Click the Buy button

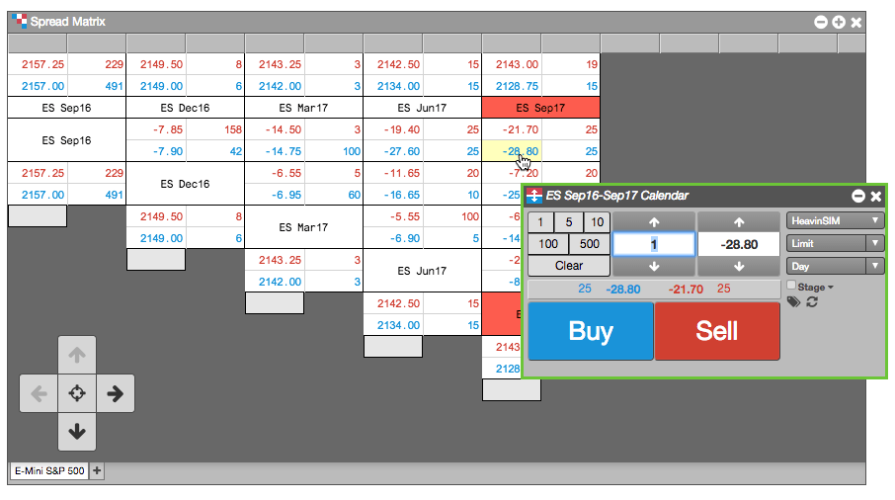coord(591,331)
